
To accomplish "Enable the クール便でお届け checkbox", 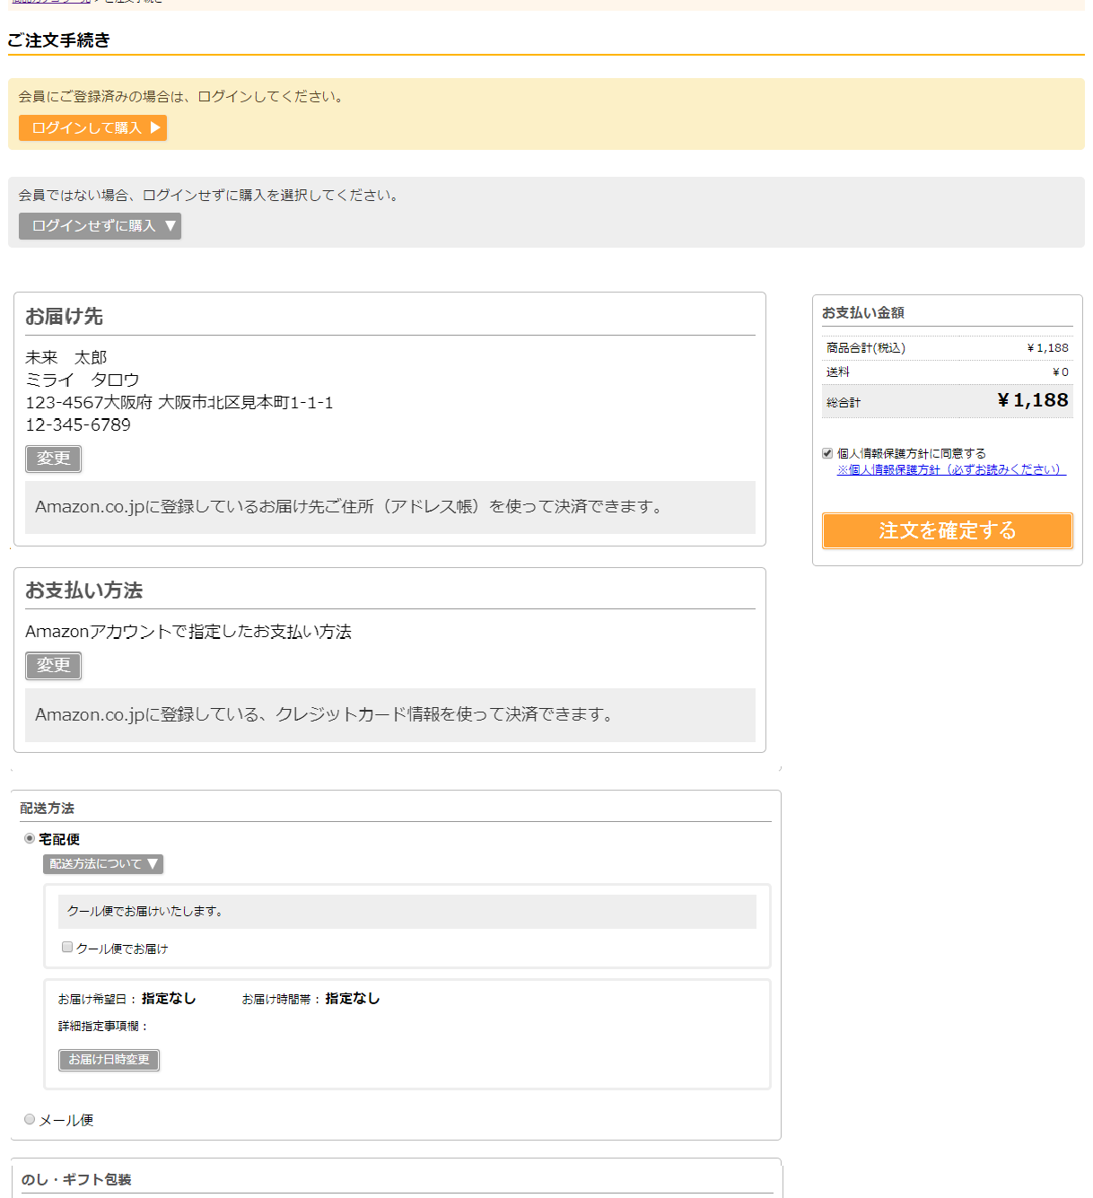I will coord(67,947).
